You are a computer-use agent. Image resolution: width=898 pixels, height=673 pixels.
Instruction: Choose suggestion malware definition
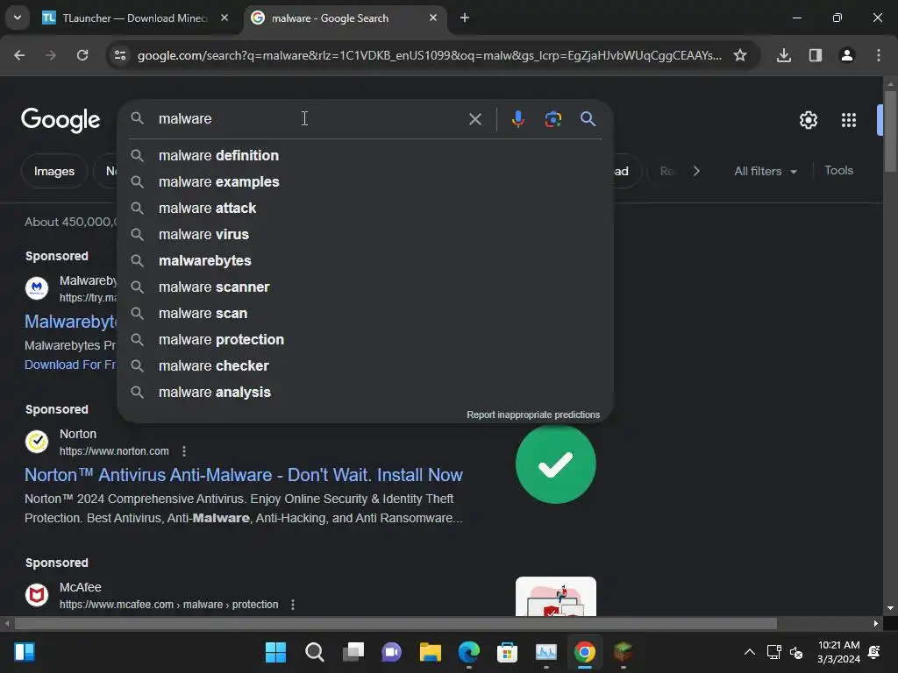[x=365, y=156]
